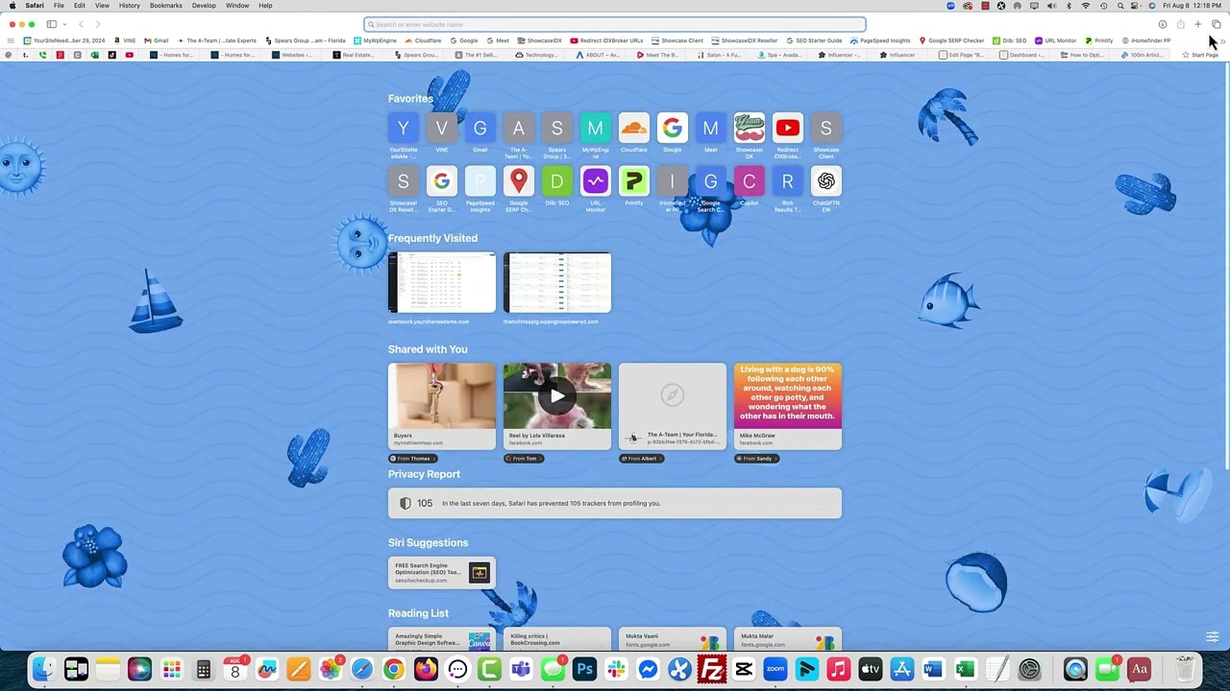
Task: Click the Showcase Client bookmark in favorites bar
Action: pyautogui.click(x=676, y=40)
